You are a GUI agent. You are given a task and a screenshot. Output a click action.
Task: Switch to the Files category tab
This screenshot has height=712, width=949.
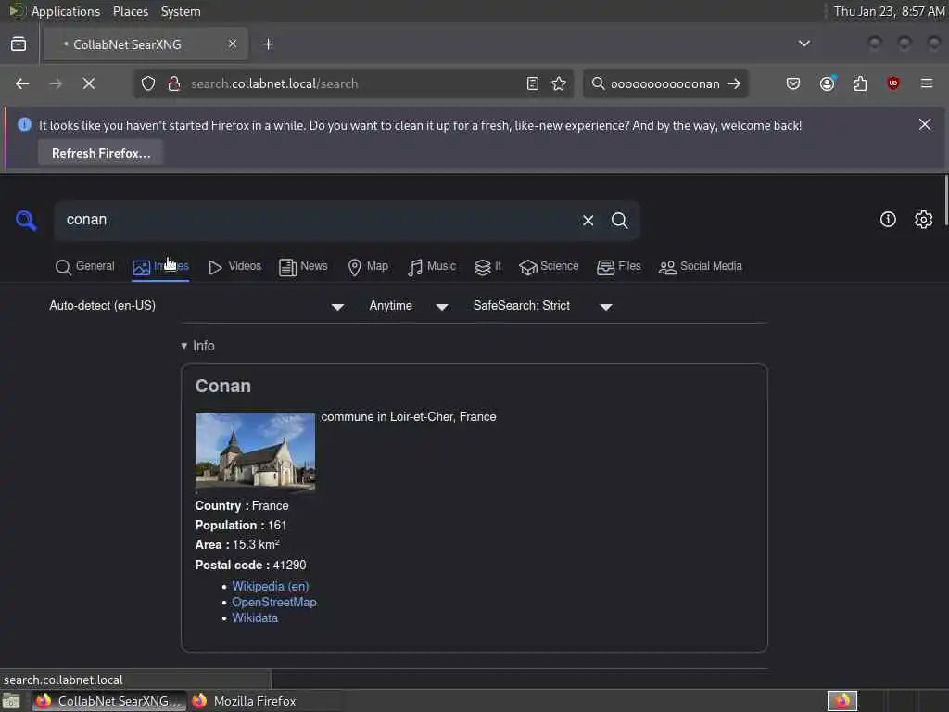[x=618, y=266]
